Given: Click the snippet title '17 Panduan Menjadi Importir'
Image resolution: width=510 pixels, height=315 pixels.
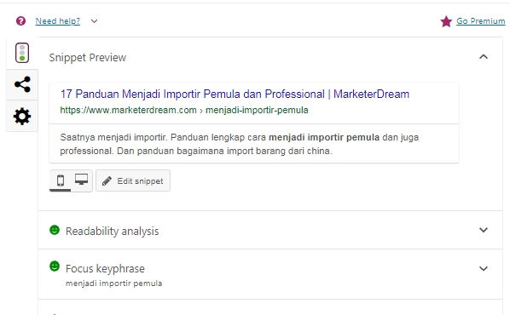Looking at the screenshot, I should pyautogui.click(x=235, y=94).
